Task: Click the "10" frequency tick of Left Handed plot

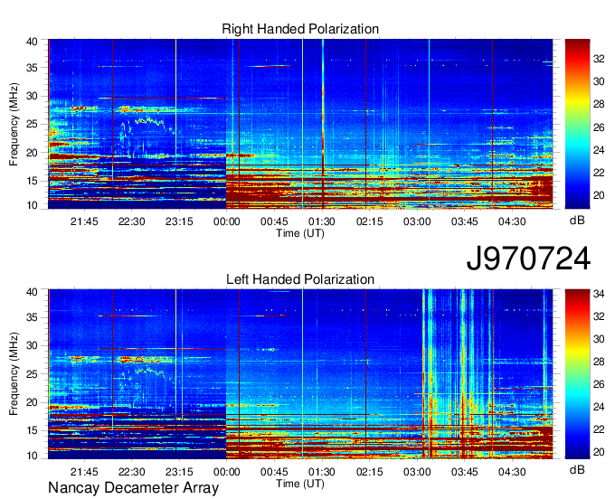Action: (32, 456)
